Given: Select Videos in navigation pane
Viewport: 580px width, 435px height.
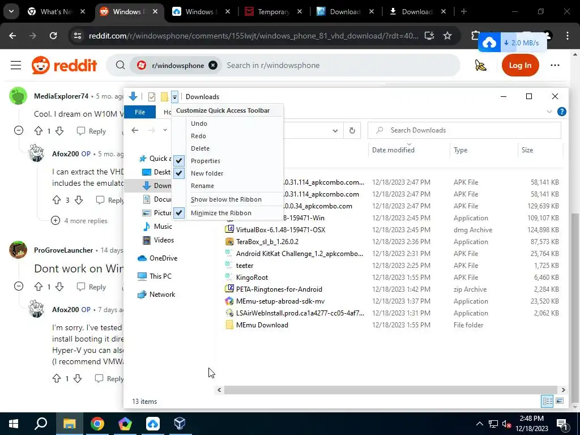Looking at the screenshot, I should click(164, 240).
